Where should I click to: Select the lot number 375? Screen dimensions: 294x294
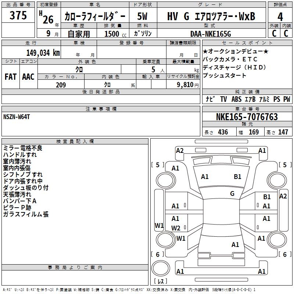18,15
